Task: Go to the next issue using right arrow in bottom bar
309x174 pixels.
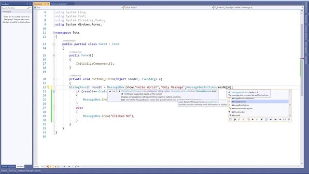Action: [x=69, y=166]
